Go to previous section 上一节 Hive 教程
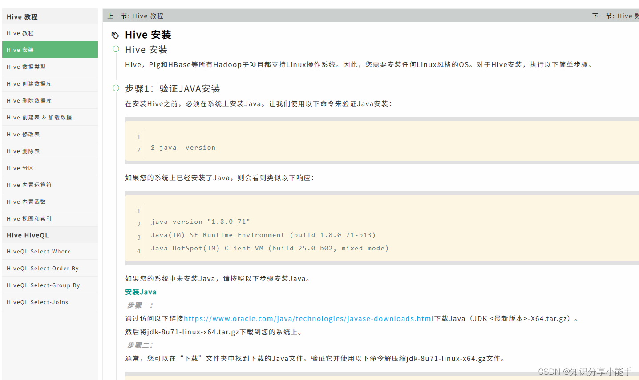This screenshot has width=639, height=380. 135,16
